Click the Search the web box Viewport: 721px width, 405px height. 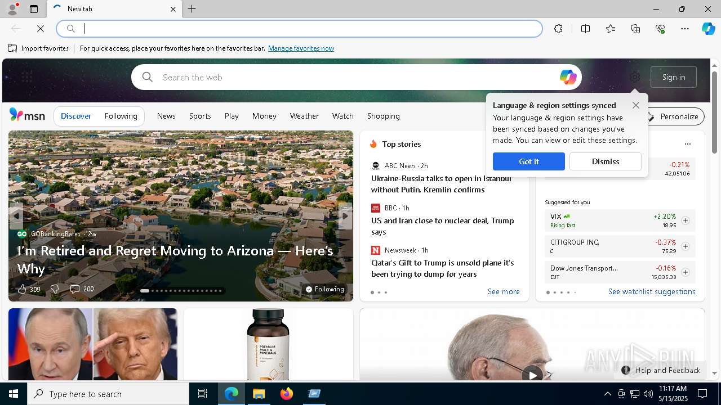pos(357,77)
